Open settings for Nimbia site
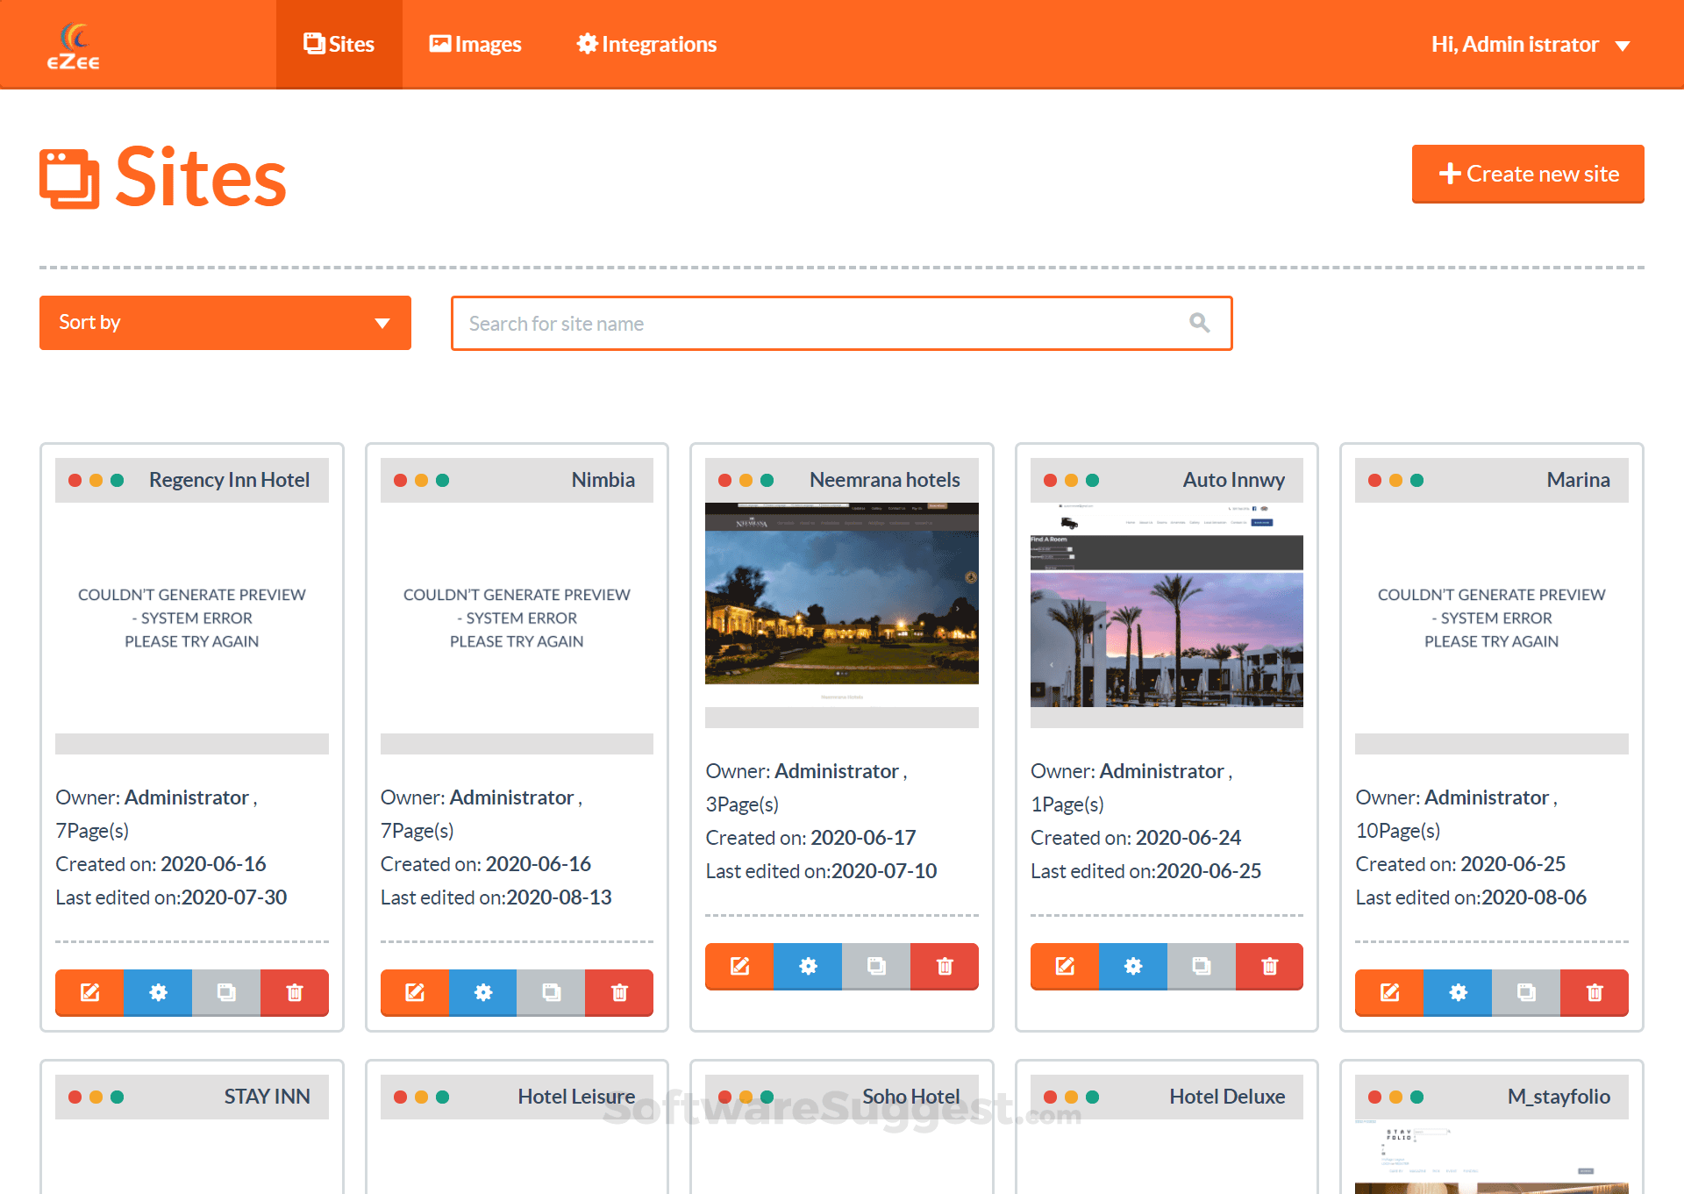Viewport: 1684px width, 1194px height. point(482,992)
